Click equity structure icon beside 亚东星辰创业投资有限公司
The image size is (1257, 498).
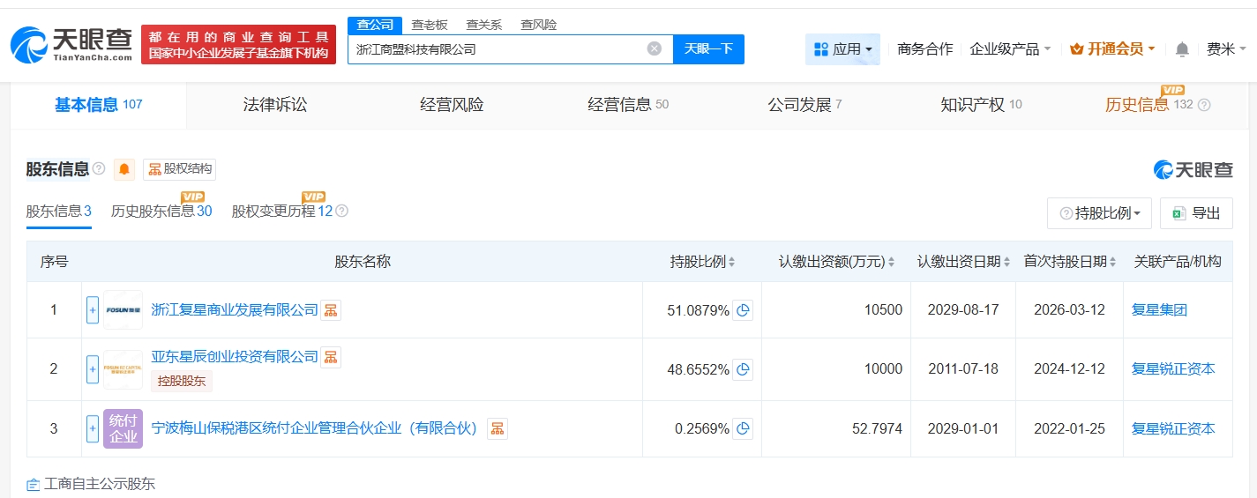tap(331, 357)
